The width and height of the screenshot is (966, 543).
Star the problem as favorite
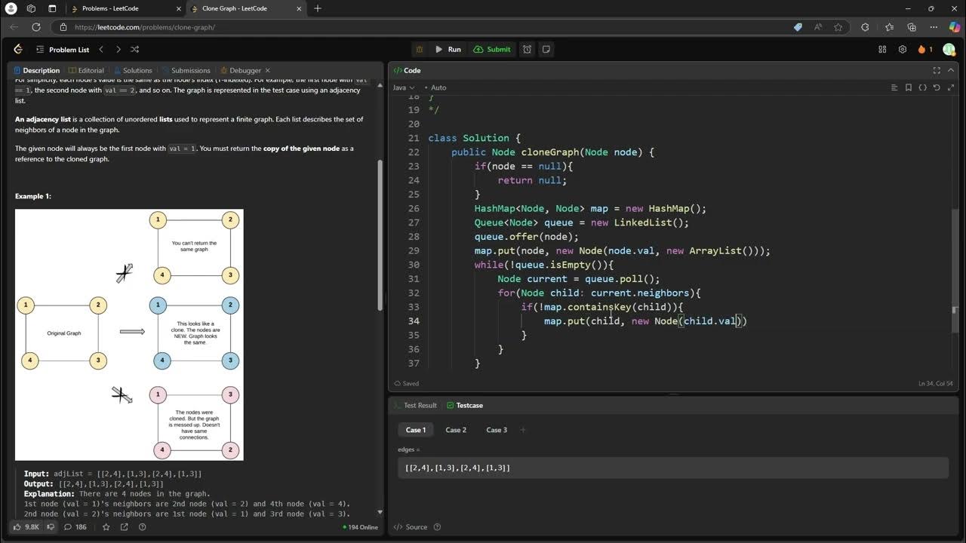(x=106, y=527)
